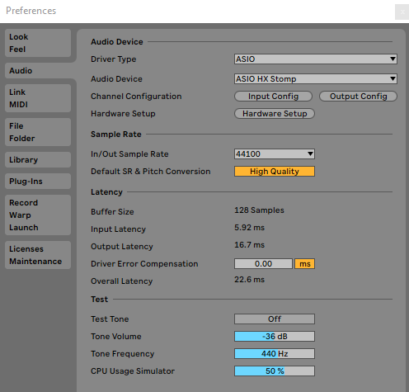Turn on the Test Tone toggle

pyautogui.click(x=275, y=319)
